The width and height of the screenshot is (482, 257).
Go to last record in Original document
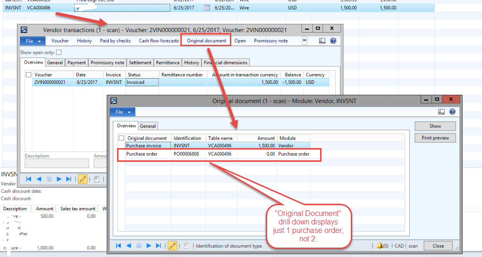159,246
